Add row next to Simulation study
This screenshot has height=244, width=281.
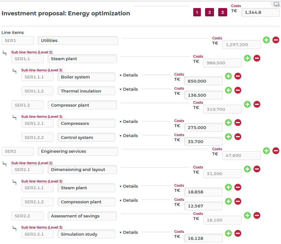228,233
